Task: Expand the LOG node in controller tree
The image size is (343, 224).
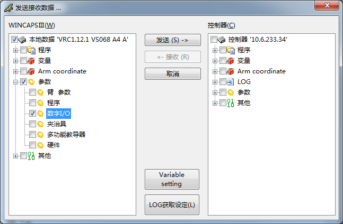Action: click(215, 82)
